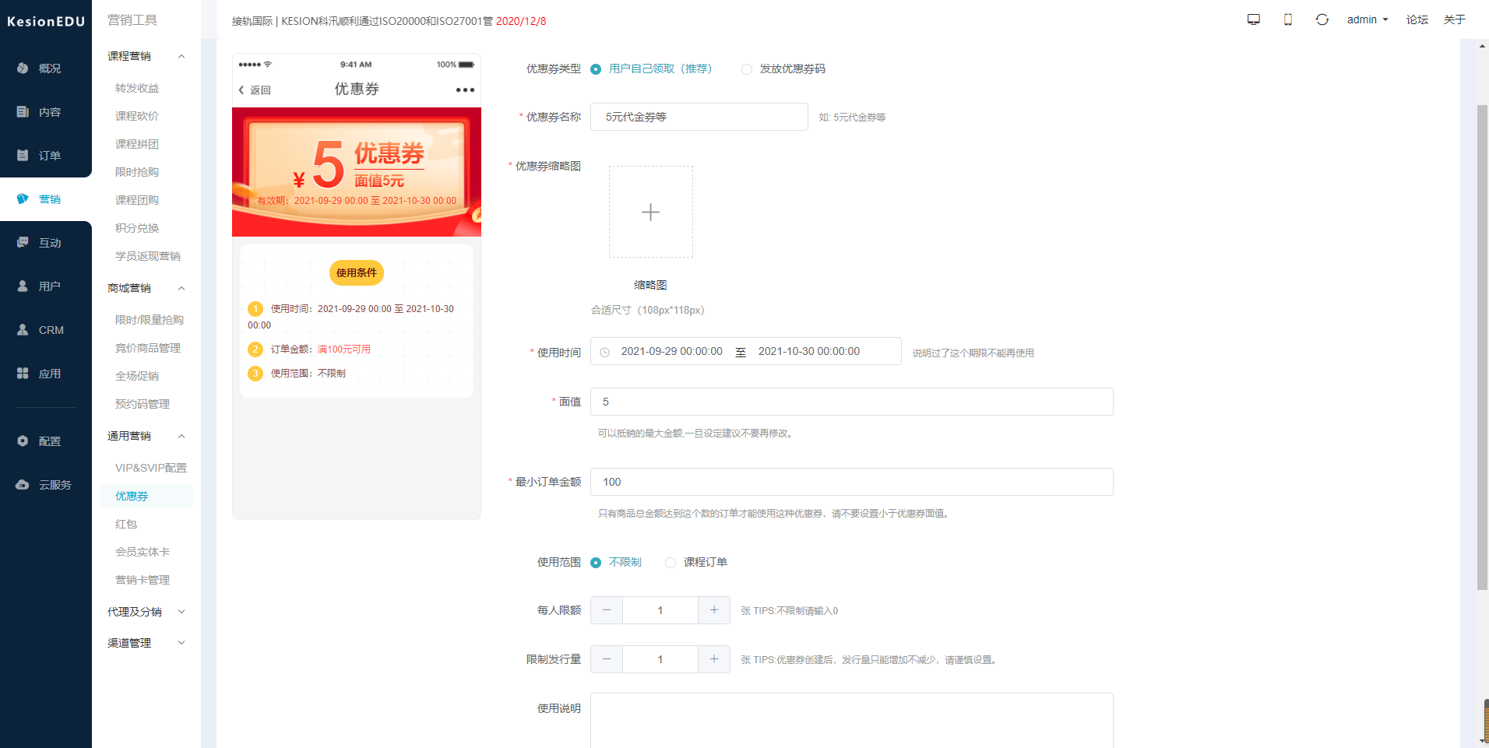1489x748 pixels.
Task: Open the admin account dropdown
Action: click(x=1368, y=19)
